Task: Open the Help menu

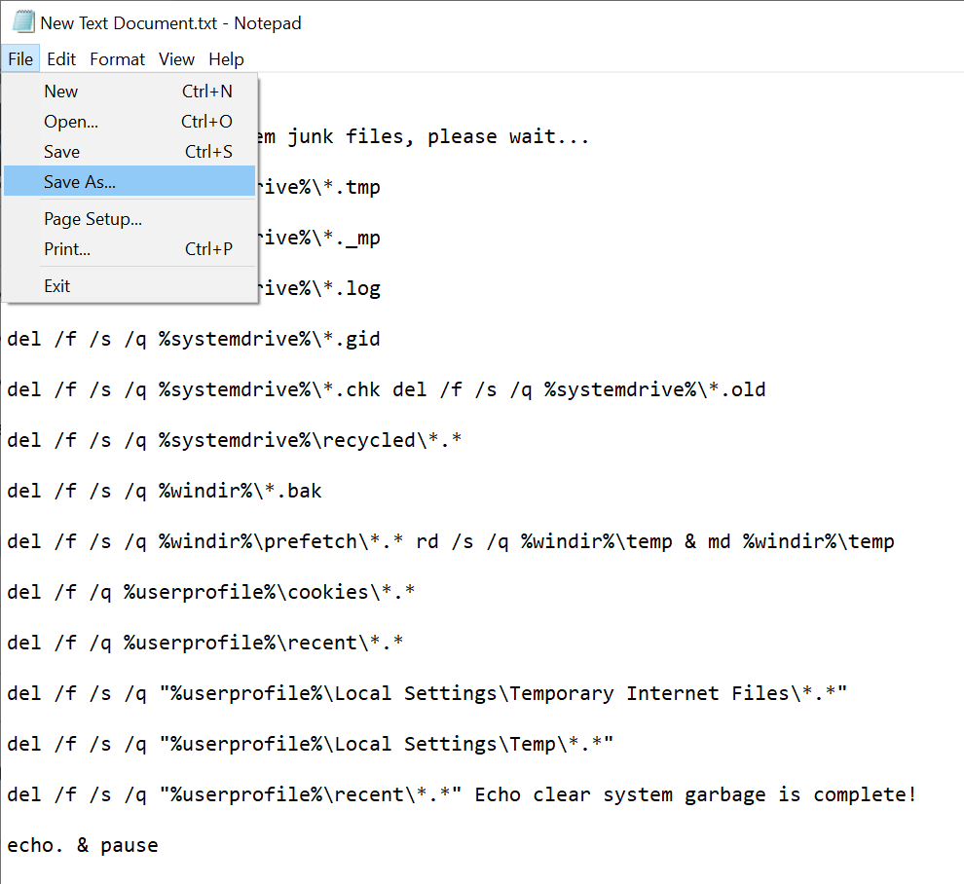Action: [226, 59]
